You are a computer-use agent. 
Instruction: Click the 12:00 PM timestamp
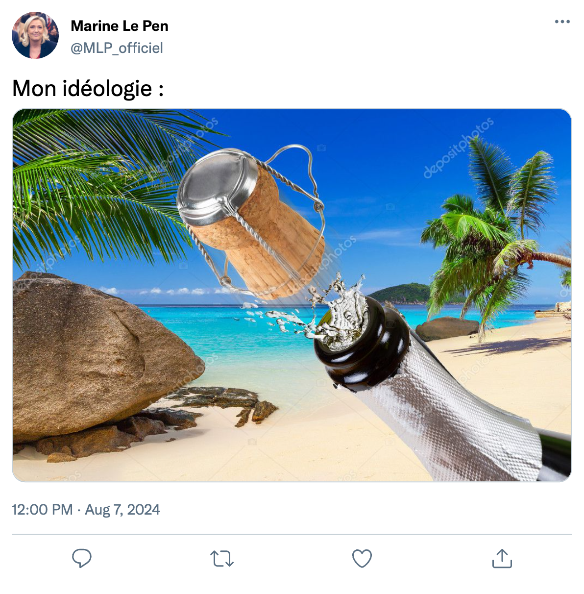(42, 510)
